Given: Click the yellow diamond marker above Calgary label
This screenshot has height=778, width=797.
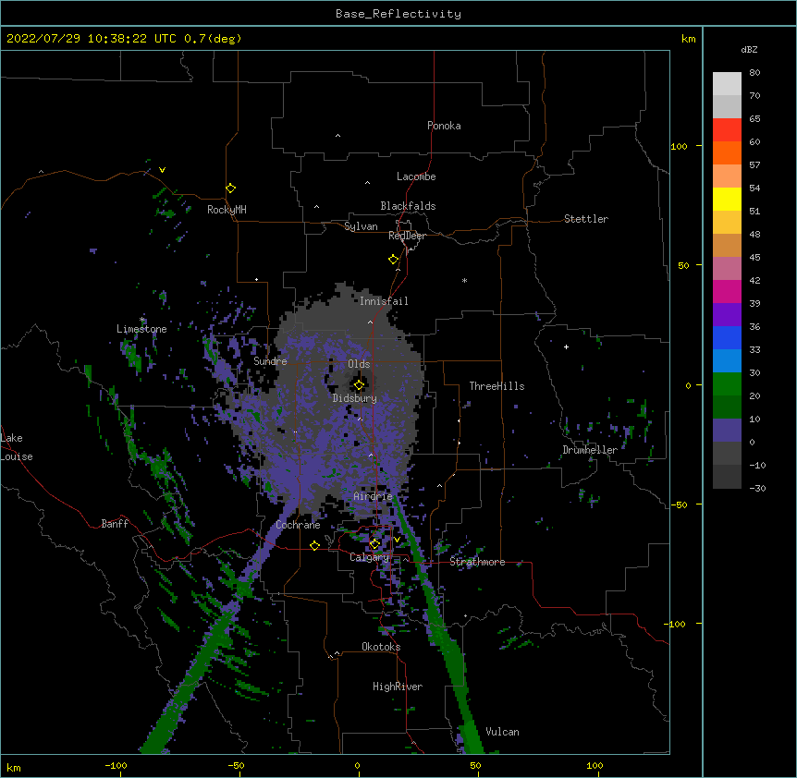Looking at the screenshot, I should (374, 544).
